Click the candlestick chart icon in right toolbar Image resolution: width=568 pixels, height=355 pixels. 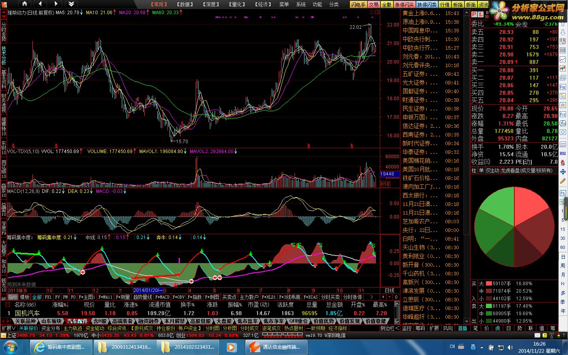click(563, 69)
